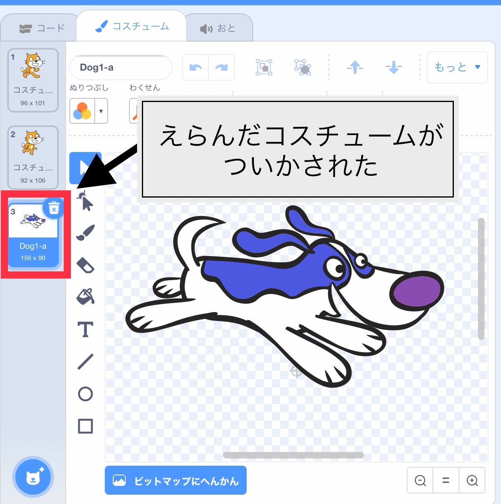Pick a color with the ぬりつぶし swatch
This screenshot has height=504, width=501.
pos(83,111)
